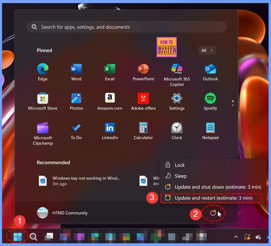Viewport: 271px width, 246px height.
Task: Open Calculator
Action: point(143,131)
